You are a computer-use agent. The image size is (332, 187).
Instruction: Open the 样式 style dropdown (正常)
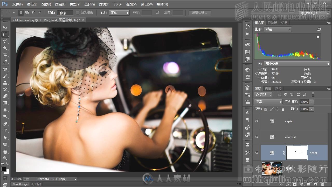[119, 13]
